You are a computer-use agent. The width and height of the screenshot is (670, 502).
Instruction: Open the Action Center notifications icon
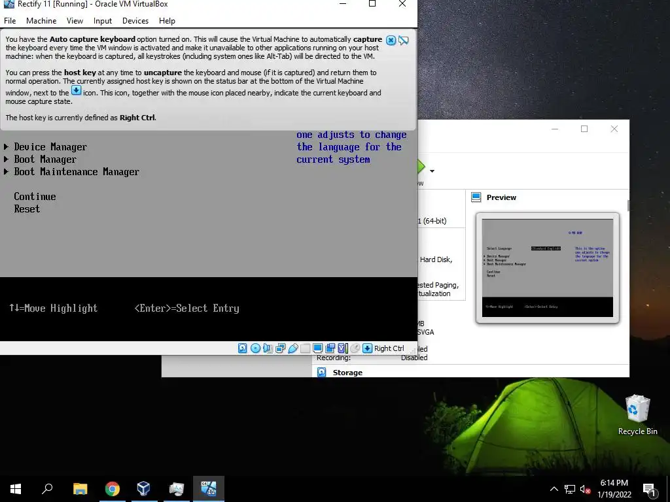(649, 489)
